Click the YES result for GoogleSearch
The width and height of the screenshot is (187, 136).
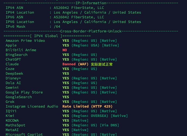(66, 97)
